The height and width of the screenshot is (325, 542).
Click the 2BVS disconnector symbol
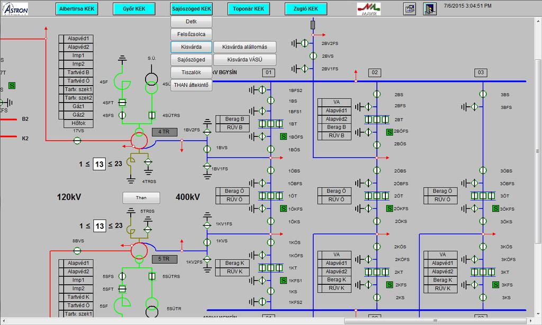point(313,56)
